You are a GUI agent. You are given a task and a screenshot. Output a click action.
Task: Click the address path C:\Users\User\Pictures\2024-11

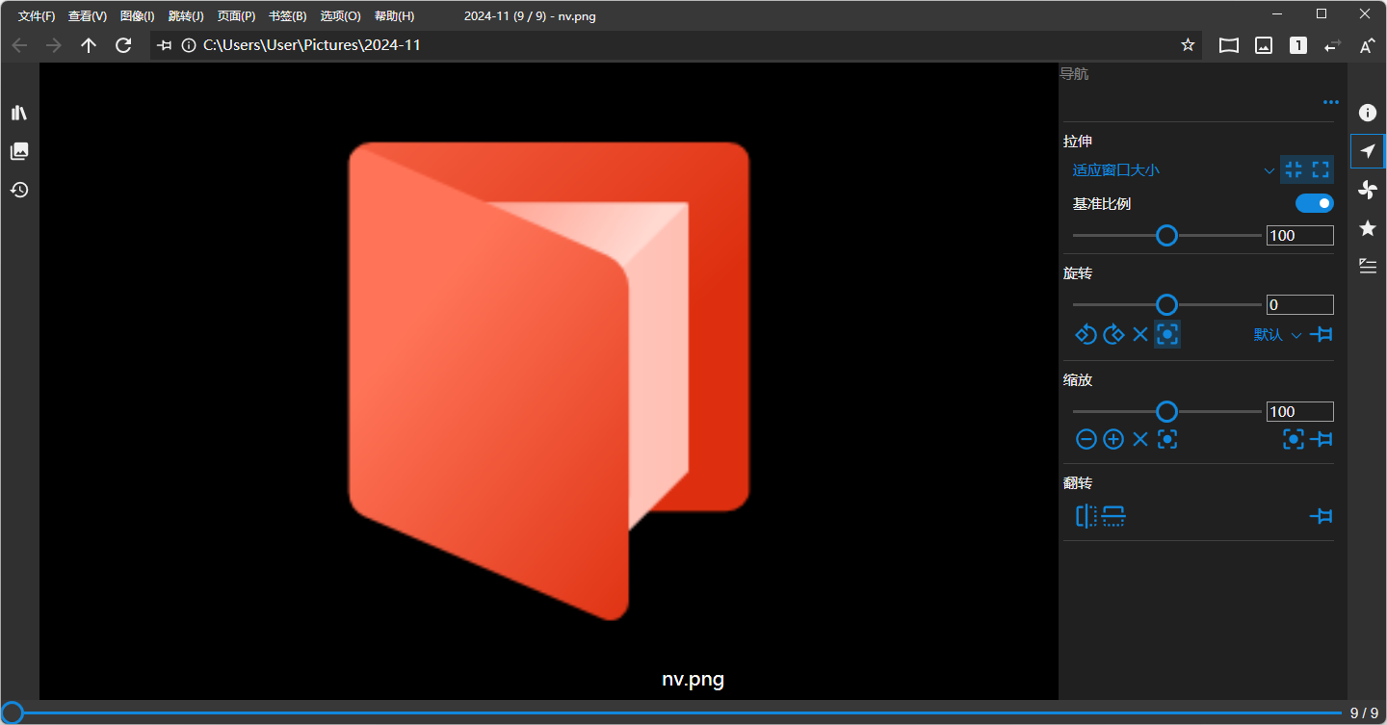click(x=312, y=45)
